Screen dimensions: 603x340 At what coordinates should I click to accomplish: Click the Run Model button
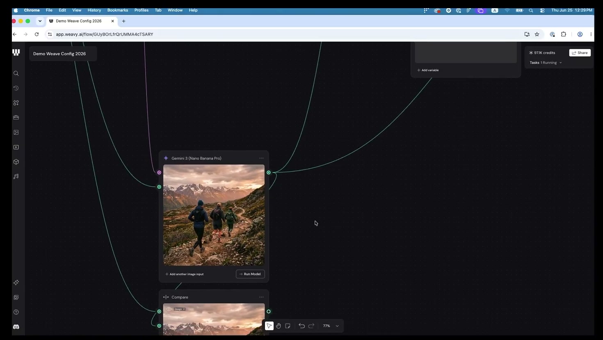tap(250, 274)
